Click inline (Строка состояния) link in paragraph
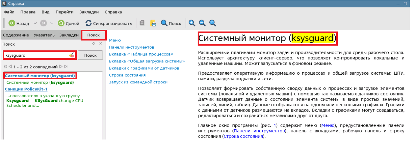This screenshot has height=141, width=410. (x=244, y=136)
